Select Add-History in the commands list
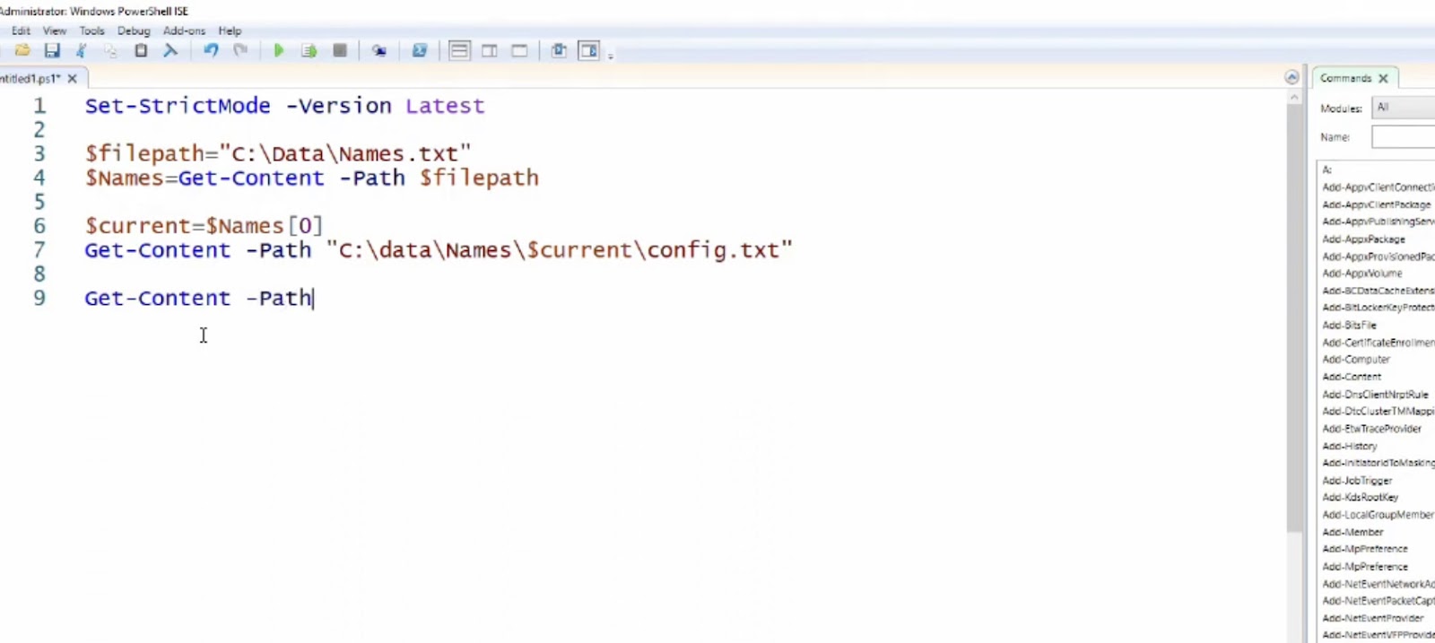The width and height of the screenshot is (1435, 643). [x=1349, y=446]
